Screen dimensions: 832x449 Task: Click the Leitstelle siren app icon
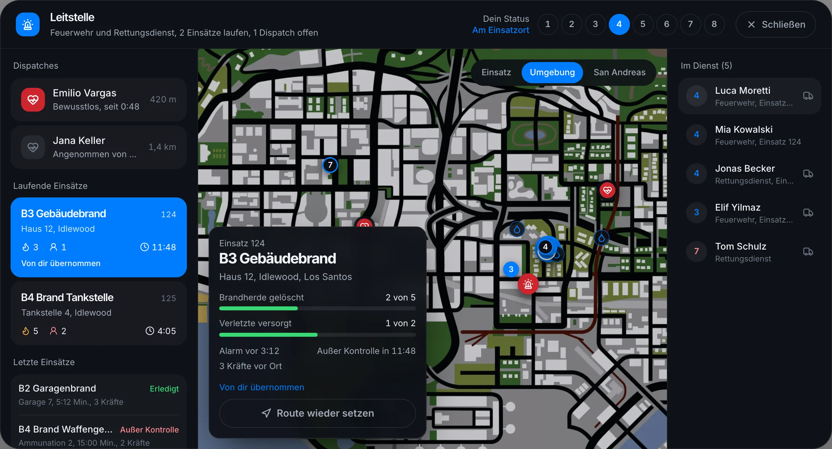28,24
